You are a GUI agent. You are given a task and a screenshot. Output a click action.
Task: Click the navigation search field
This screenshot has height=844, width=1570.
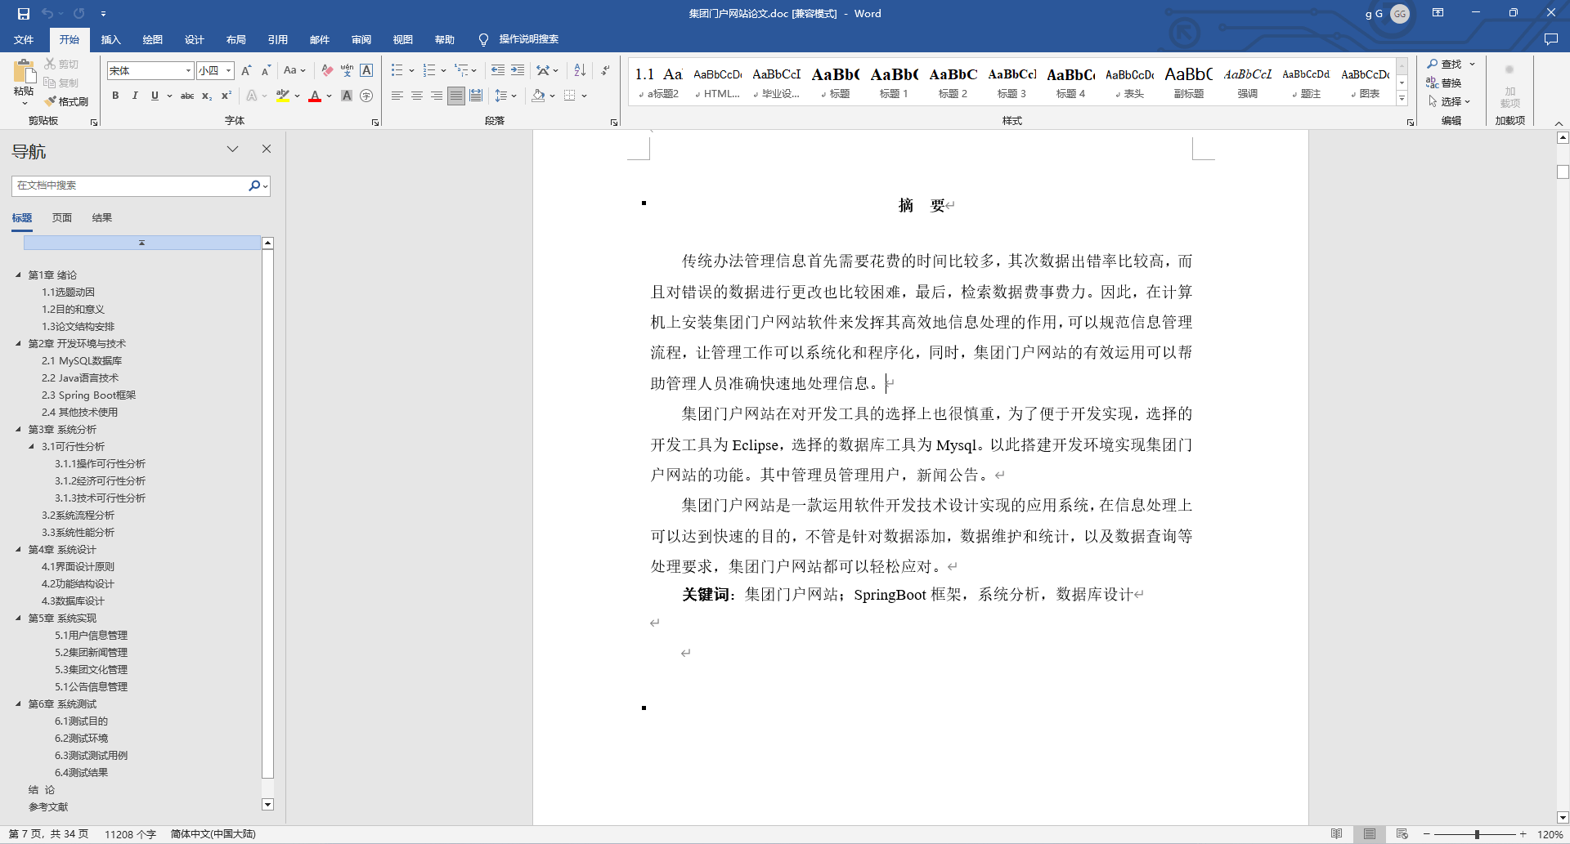coord(131,185)
